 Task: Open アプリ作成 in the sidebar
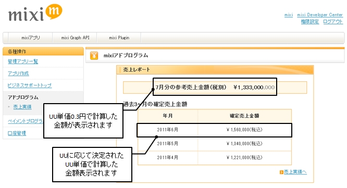point(18,73)
